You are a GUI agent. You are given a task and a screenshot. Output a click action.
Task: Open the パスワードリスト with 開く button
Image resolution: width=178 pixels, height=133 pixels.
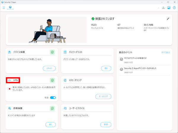[107, 68]
